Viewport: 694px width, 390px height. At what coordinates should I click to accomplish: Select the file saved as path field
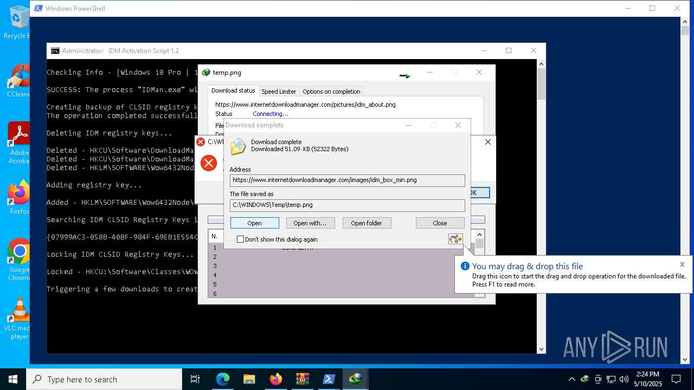(x=347, y=205)
